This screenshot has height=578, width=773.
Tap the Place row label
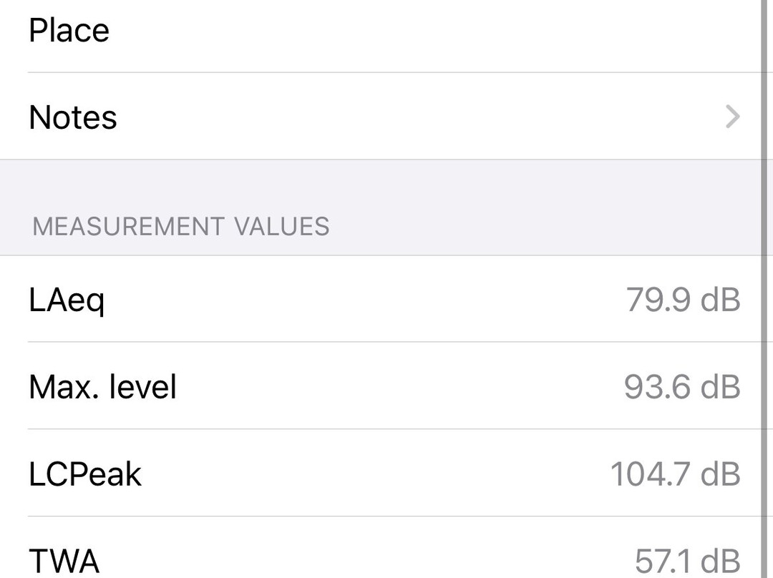pos(69,30)
